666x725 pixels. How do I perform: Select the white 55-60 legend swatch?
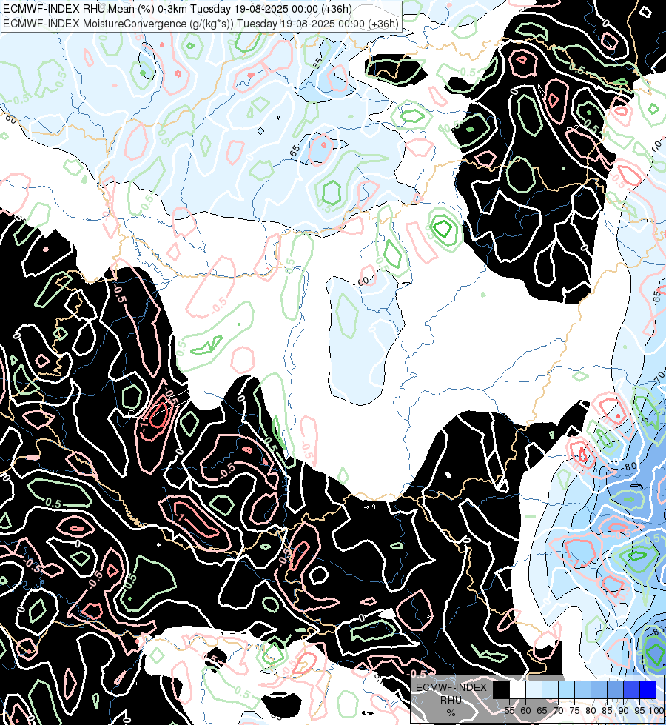pyautogui.click(x=518, y=689)
